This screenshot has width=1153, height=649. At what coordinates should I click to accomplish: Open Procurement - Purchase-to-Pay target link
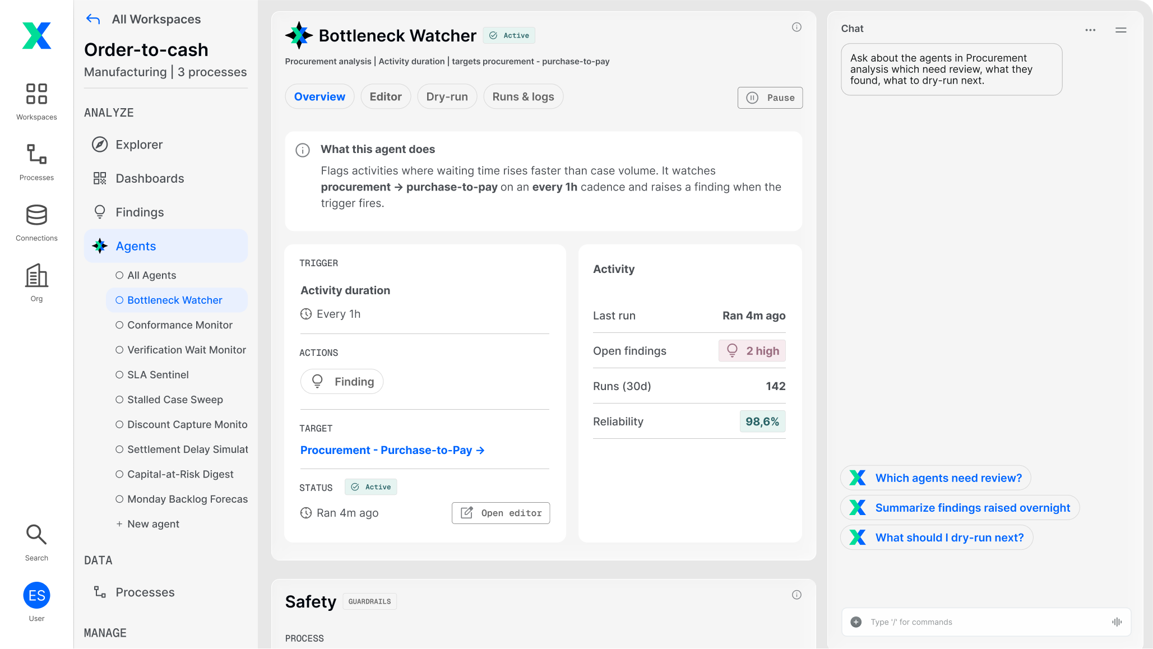pyautogui.click(x=392, y=450)
